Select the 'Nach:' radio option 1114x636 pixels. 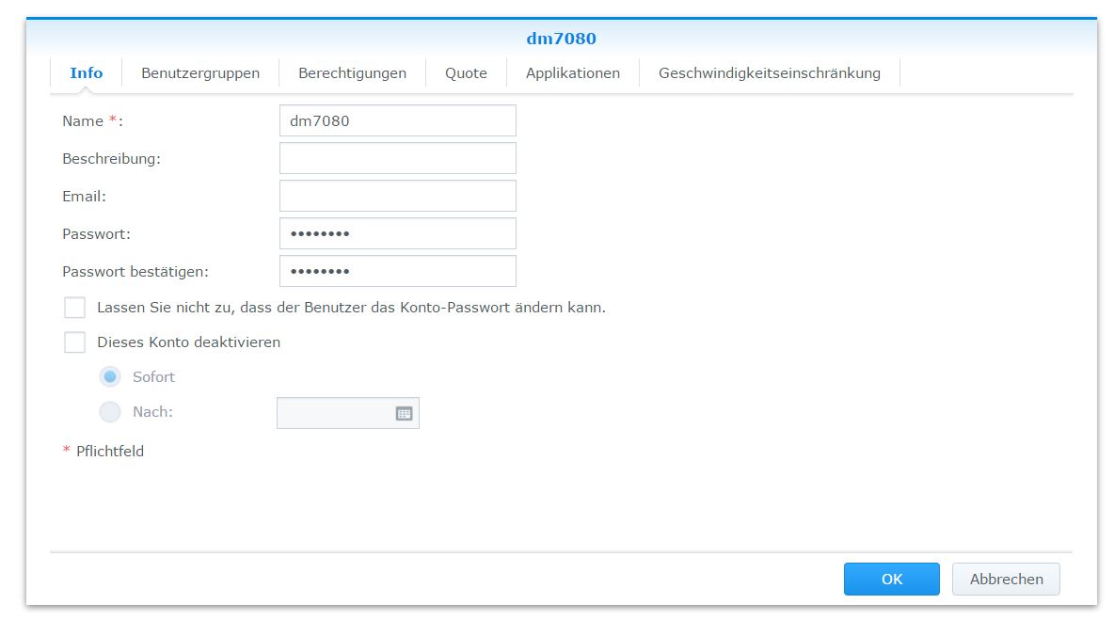110,412
